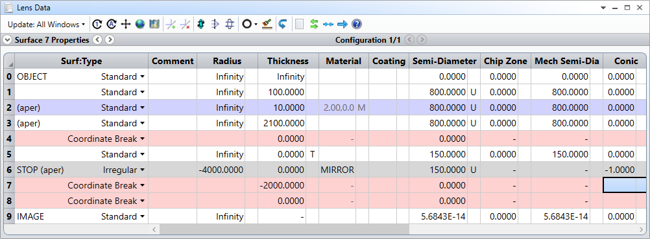
Task: Select row 6 header number
Action: coord(10,170)
